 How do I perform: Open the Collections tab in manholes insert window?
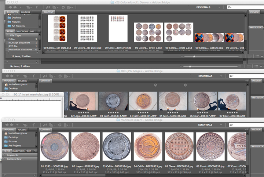coord(18,151)
